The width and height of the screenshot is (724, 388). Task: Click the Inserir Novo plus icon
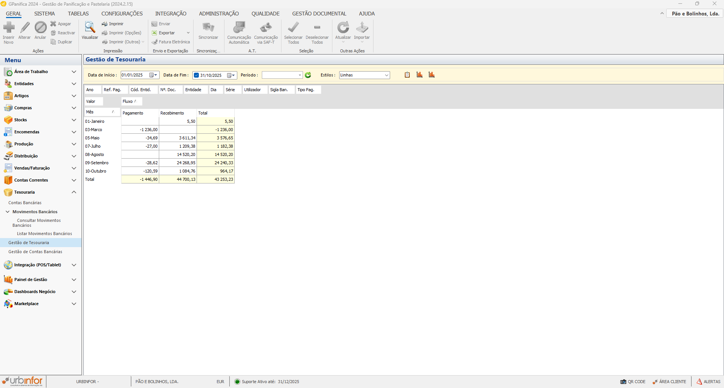[9, 28]
